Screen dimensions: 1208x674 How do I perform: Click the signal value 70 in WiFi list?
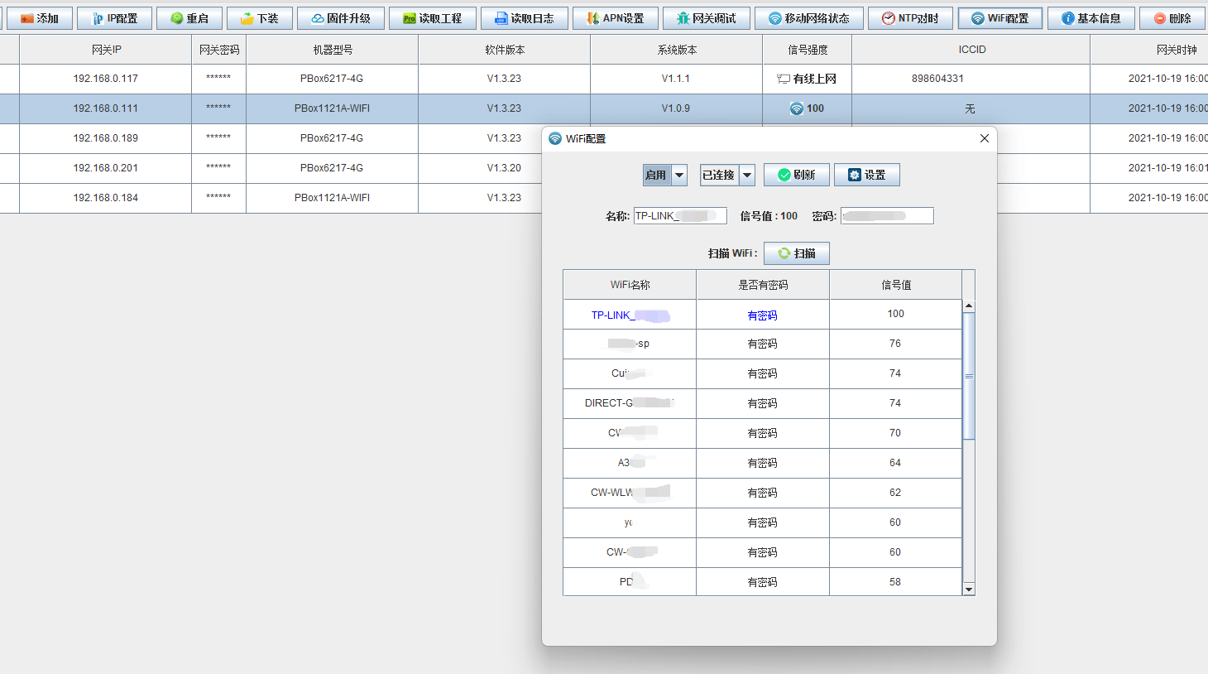coord(895,433)
